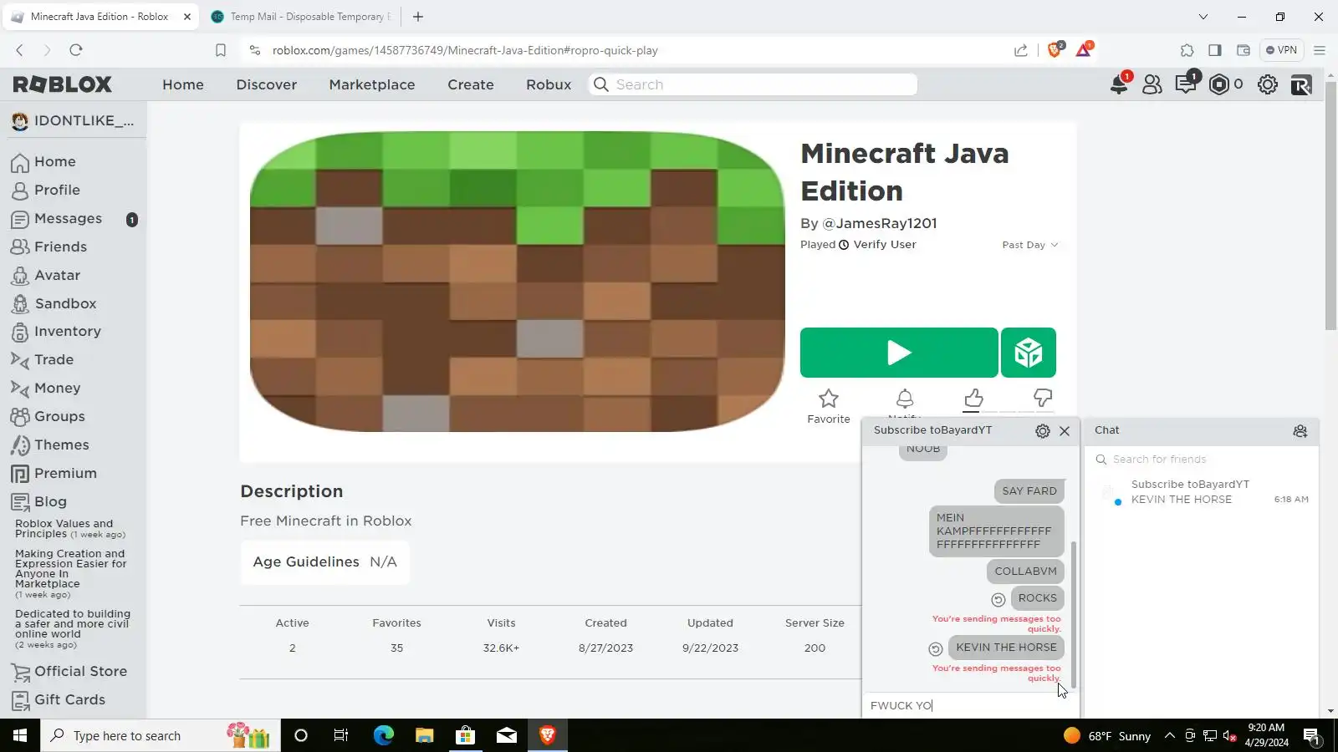Viewport: 1338px width, 752px height.
Task: Click the chat message input field
Action: pos(970,706)
